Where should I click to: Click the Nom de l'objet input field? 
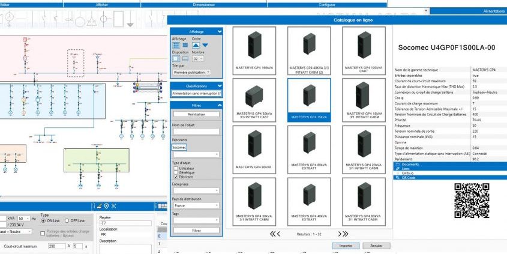(x=196, y=132)
